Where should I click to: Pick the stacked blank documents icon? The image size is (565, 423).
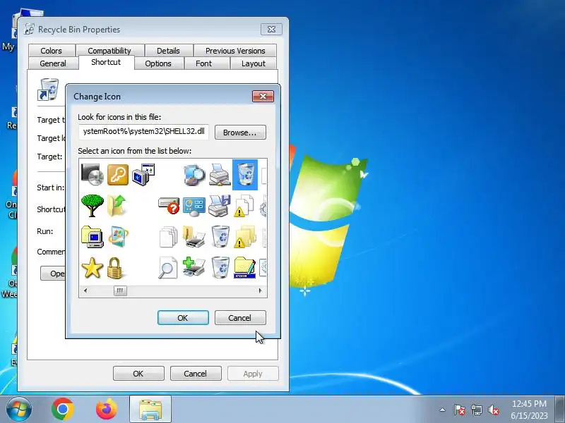click(169, 236)
